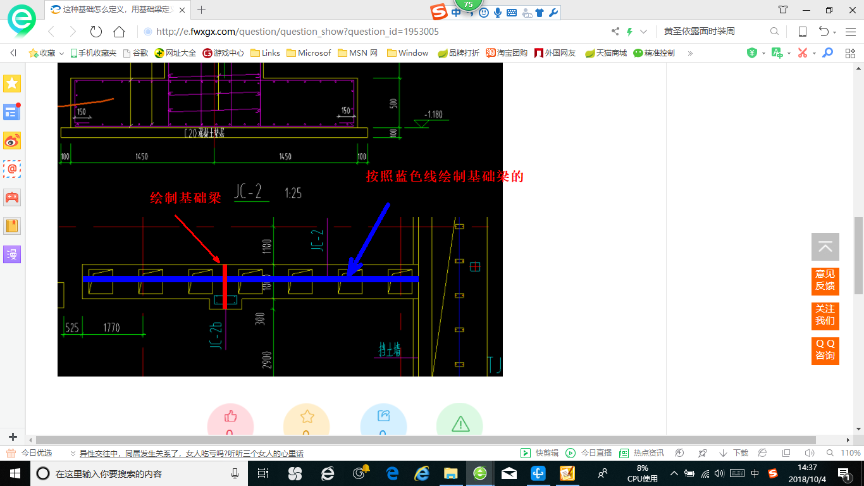Viewport: 864px width, 486px height.
Task: Open the Microsof bookmark folder
Action: click(309, 53)
